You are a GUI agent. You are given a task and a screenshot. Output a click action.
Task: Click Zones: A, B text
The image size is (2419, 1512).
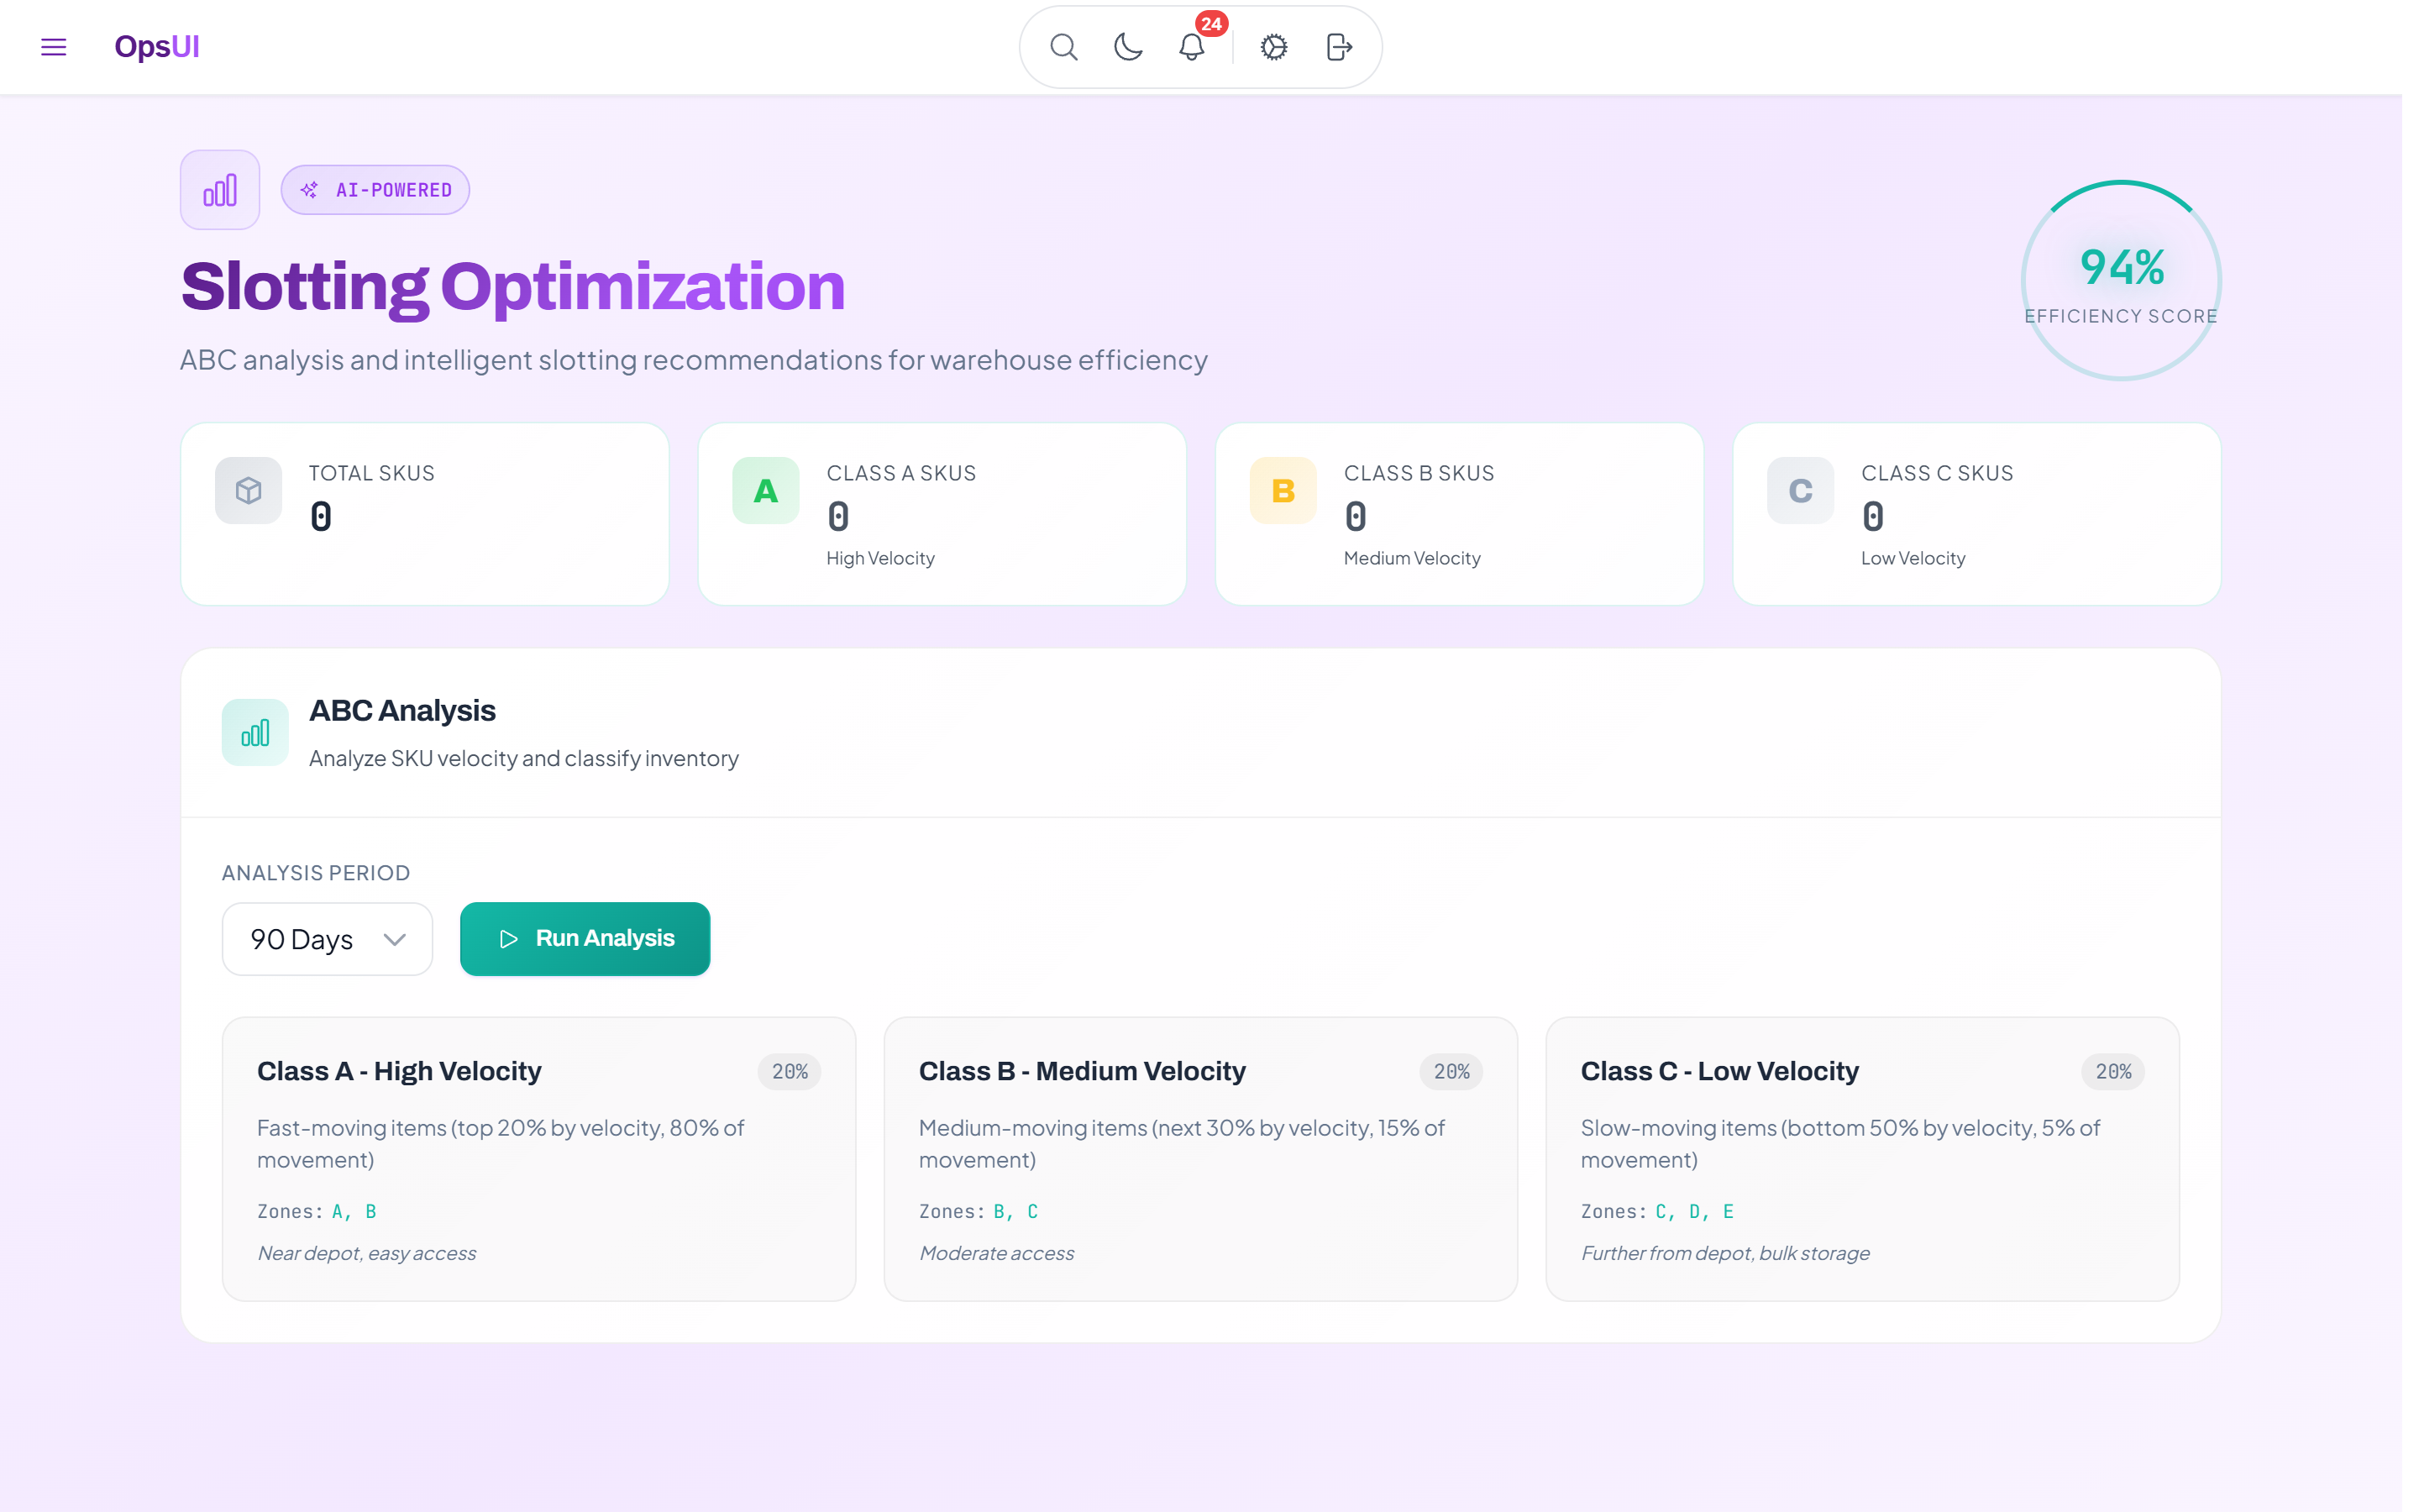317,1211
